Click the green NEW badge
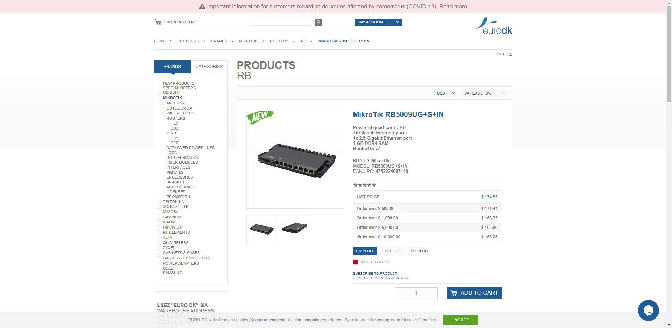The image size is (672, 328). point(260,117)
